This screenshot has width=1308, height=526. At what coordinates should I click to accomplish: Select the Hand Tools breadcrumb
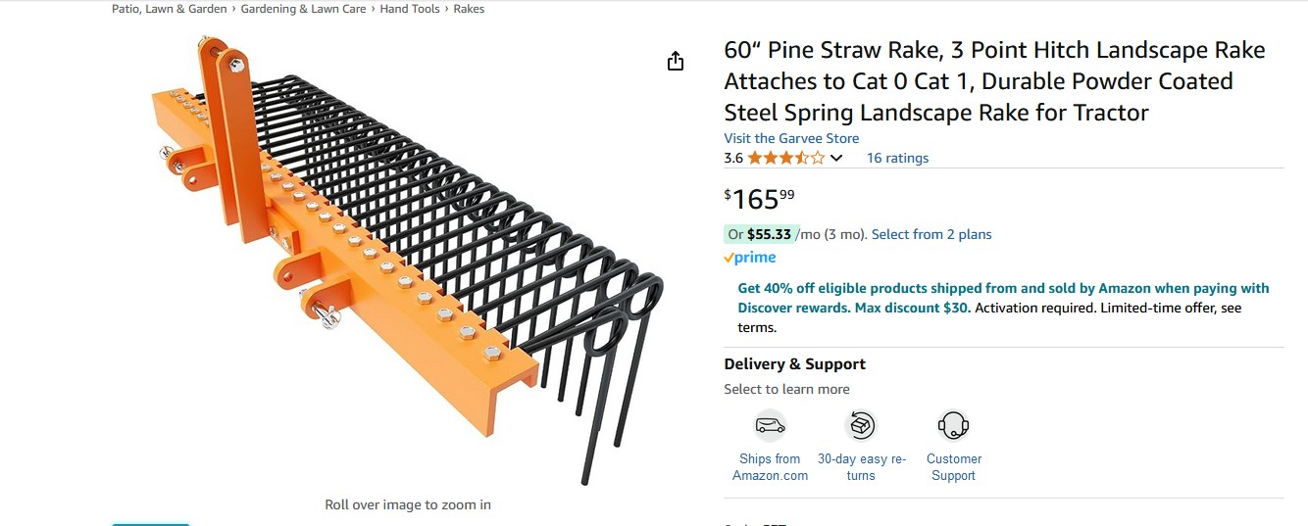click(410, 9)
